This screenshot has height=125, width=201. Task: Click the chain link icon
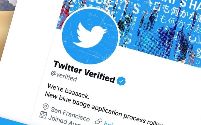point(98,121)
